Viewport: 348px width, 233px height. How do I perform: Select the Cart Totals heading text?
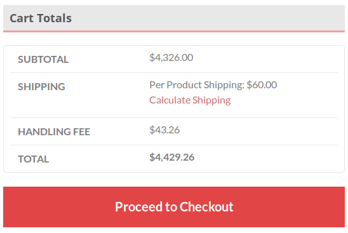[41, 18]
